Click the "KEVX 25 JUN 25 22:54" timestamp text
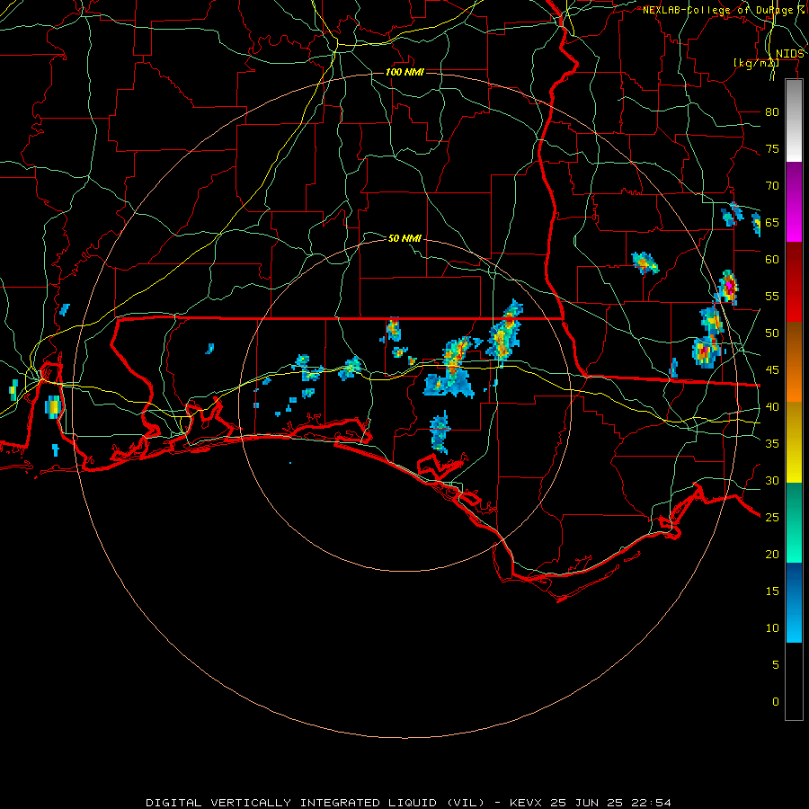The height and width of the screenshot is (809, 809). (x=591, y=803)
